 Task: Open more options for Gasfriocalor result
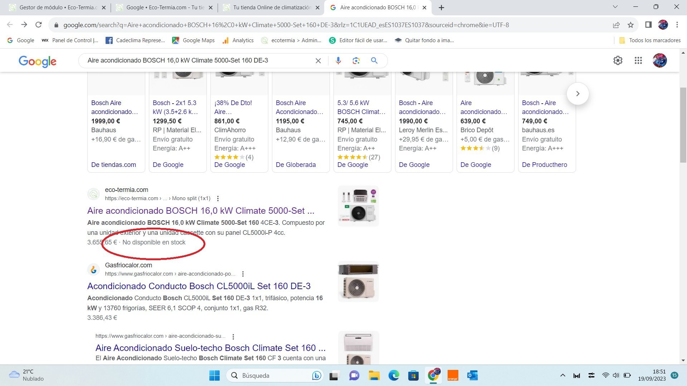(x=243, y=274)
